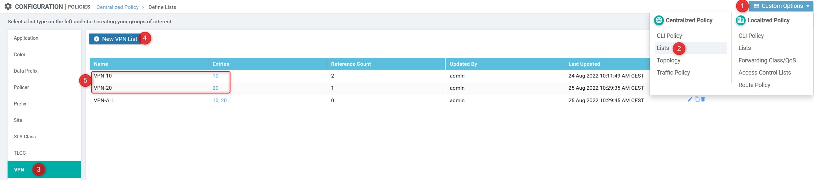Image resolution: width=814 pixels, height=180 pixels.
Task: Click the Centralized Policy globe icon
Action: click(x=659, y=20)
